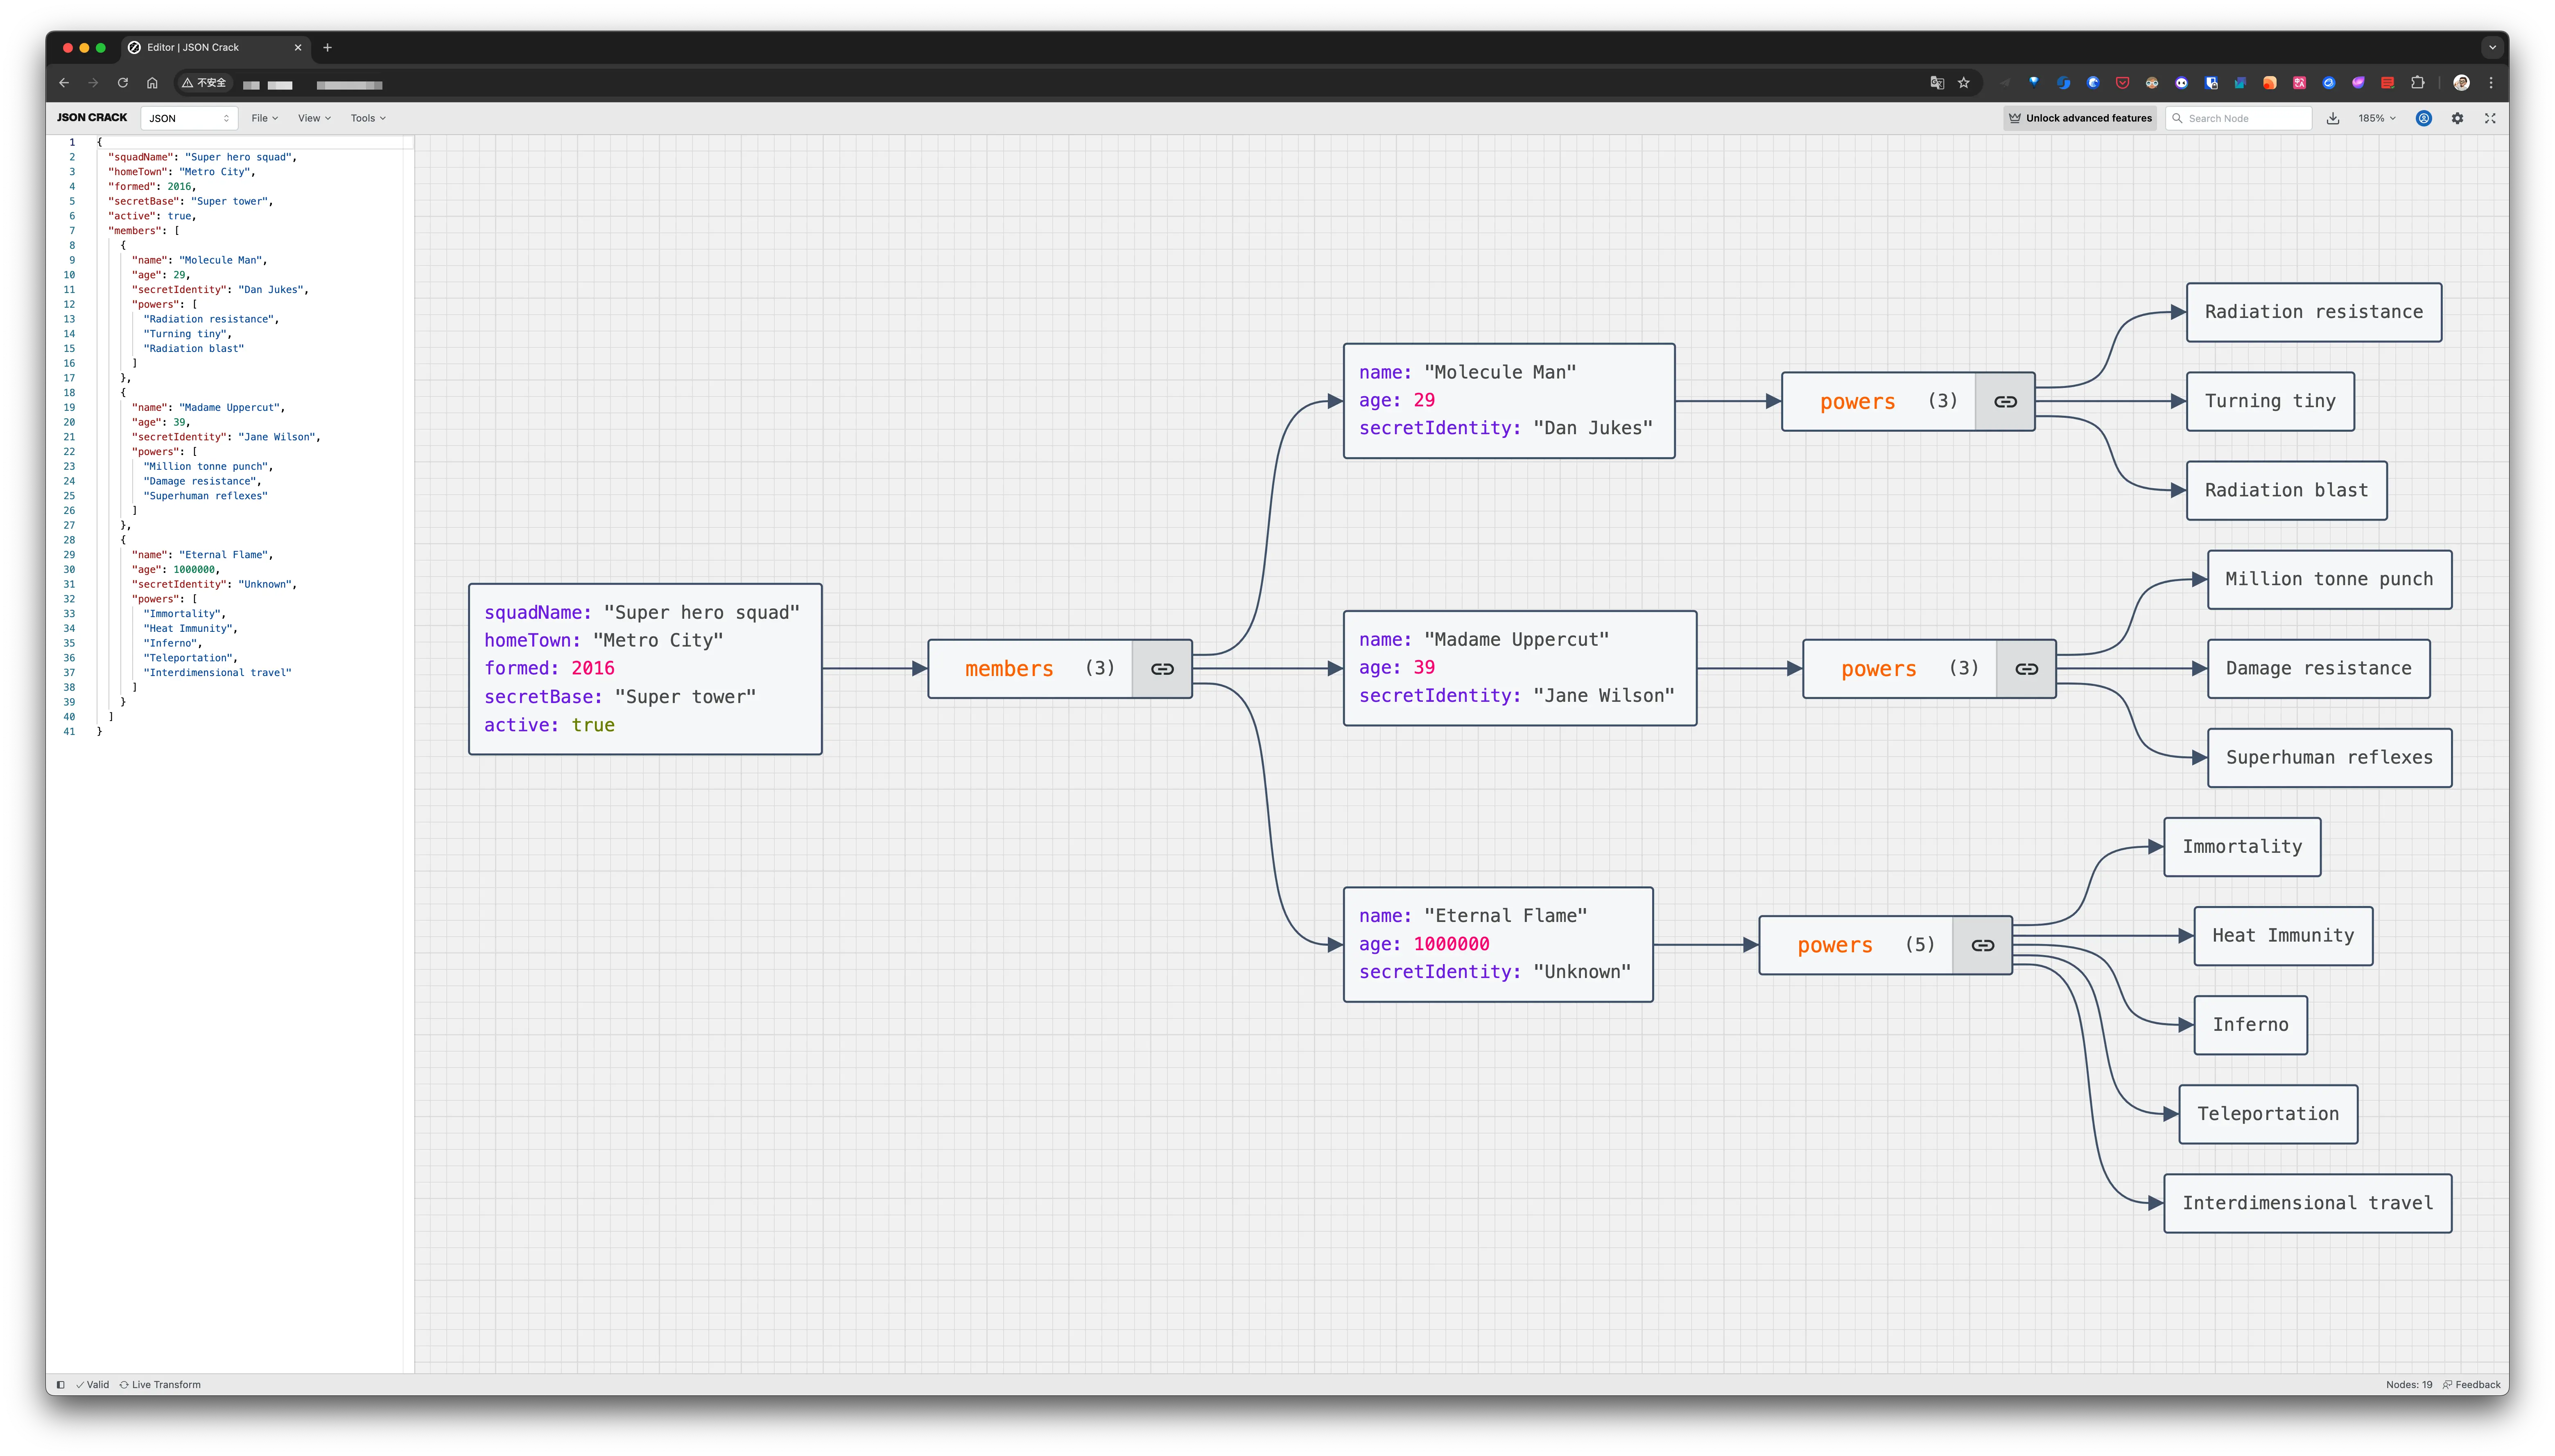The width and height of the screenshot is (2555, 1456).
Task: Open the File menu
Action: click(x=265, y=118)
